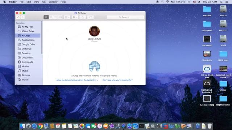Screen dimensions: 232x130
Task: Open the Finder menu
Action: 13,2
